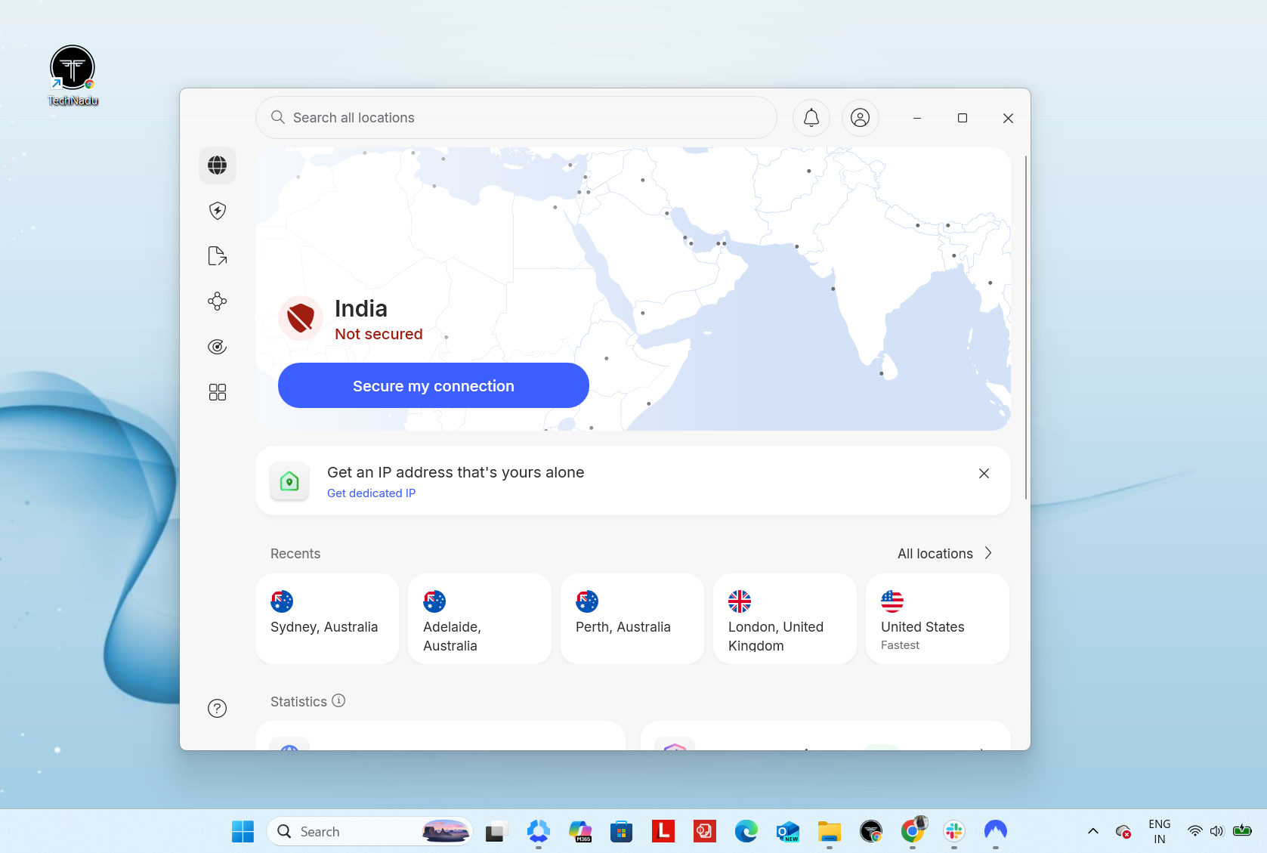Click the Statistics section heading
Viewport: 1267px width, 853px height.
coord(298,701)
